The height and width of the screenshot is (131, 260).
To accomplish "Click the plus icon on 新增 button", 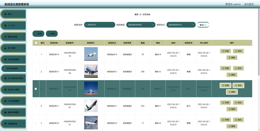I will pyautogui.click(x=36, y=34).
